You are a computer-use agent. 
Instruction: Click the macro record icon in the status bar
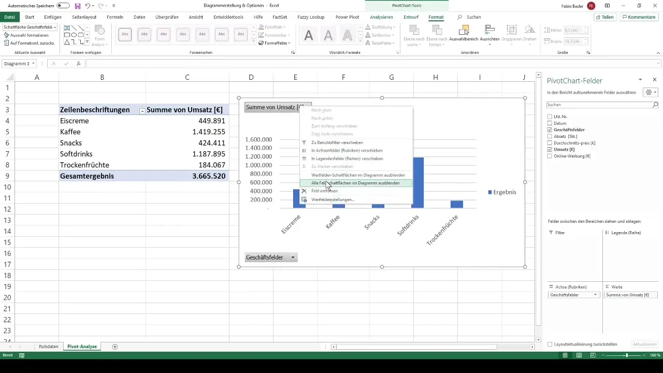(x=22, y=355)
